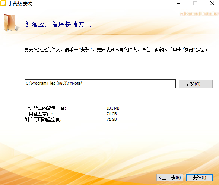Click the 小黄条 app icon in title bar

click(x=3, y=3)
